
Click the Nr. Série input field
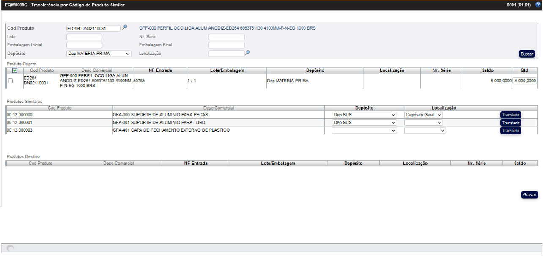point(226,37)
